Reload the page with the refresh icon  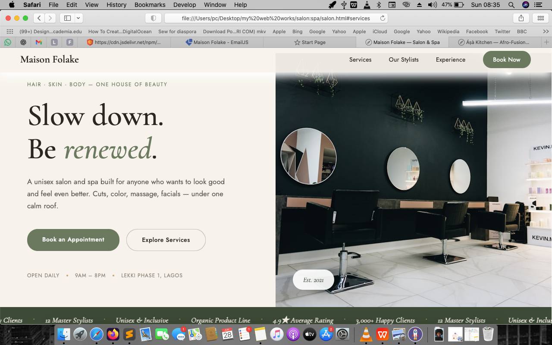(382, 18)
